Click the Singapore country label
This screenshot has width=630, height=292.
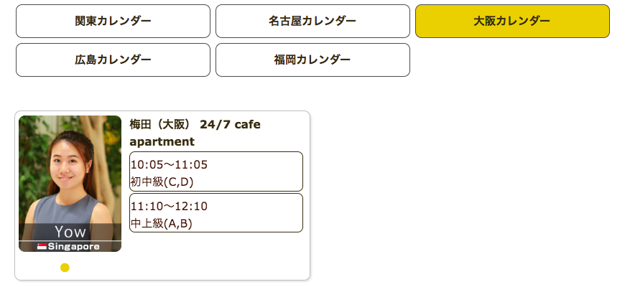[74, 247]
